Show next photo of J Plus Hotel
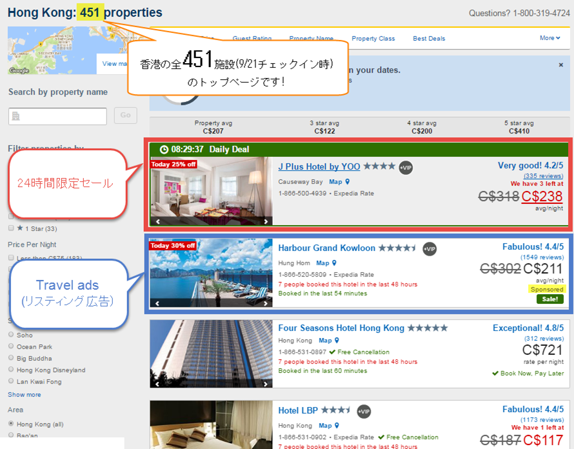Viewport: 574px width, 449px height. click(266, 221)
